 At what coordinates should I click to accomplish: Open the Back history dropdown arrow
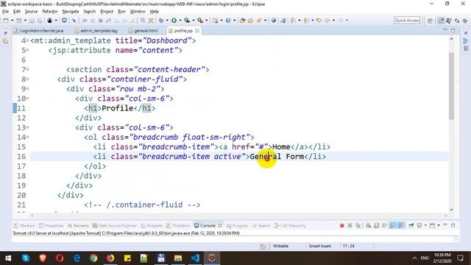tap(333, 21)
